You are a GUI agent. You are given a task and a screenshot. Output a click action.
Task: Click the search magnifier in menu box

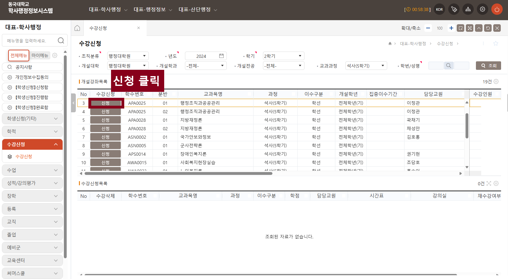pos(61,41)
